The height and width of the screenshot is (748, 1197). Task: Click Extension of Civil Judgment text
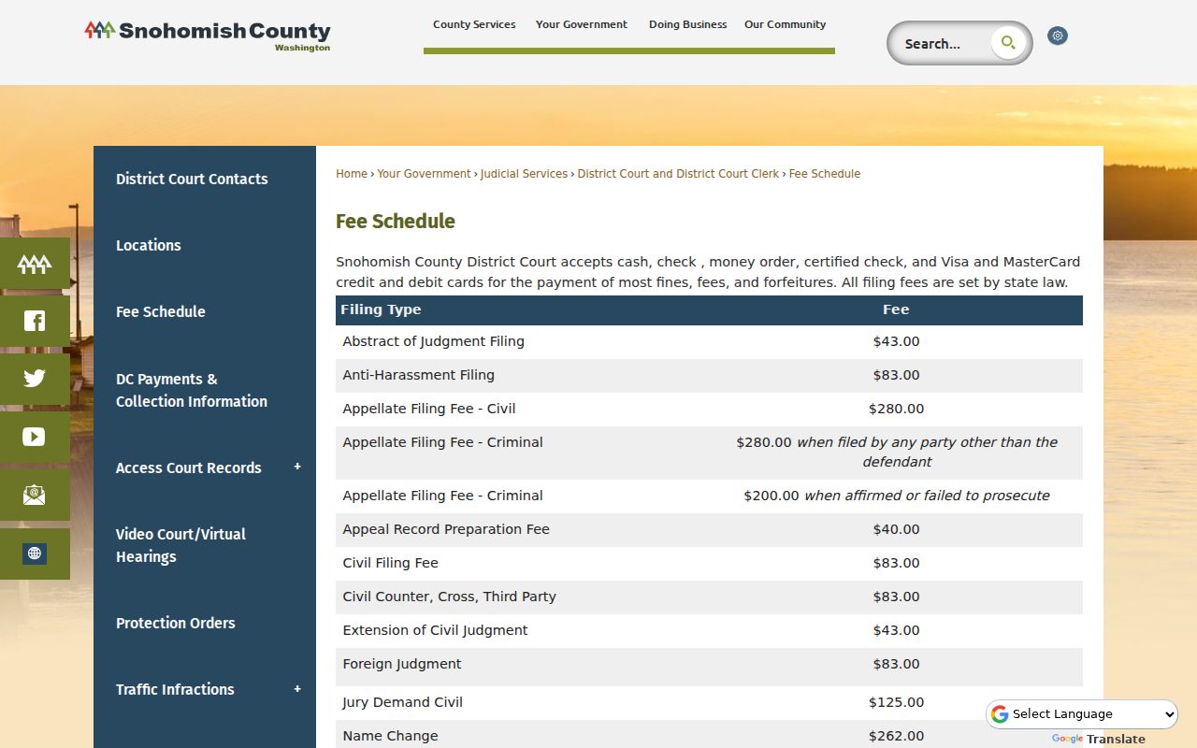[436, 630]
